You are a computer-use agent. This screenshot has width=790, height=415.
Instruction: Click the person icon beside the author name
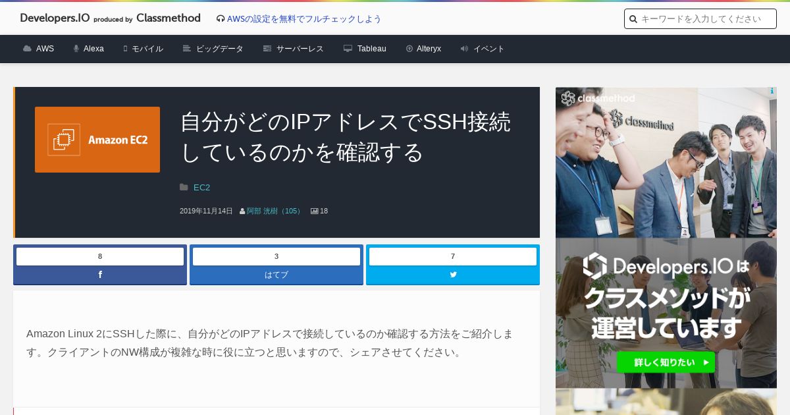point(242,211)
